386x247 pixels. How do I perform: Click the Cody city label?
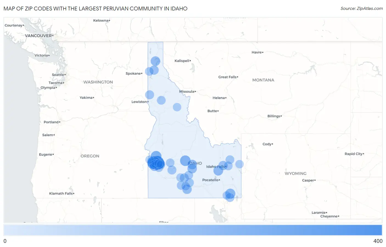click(267, 144)
